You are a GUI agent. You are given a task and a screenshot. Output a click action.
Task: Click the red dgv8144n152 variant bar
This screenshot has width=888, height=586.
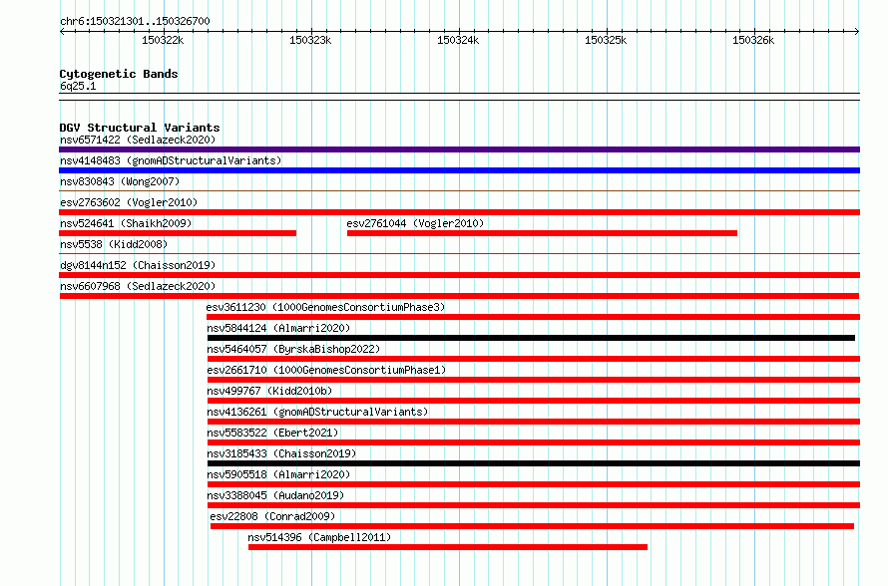point(459,275)
